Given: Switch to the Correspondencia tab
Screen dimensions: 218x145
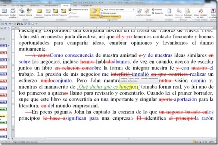Looking at the screenshot, I should click(x=51, y=6).
